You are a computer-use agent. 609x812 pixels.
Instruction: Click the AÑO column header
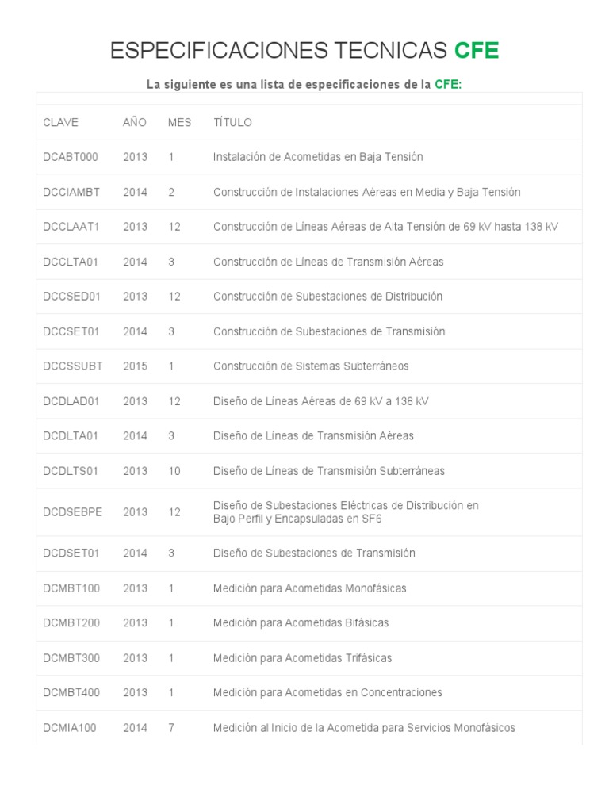135,122
